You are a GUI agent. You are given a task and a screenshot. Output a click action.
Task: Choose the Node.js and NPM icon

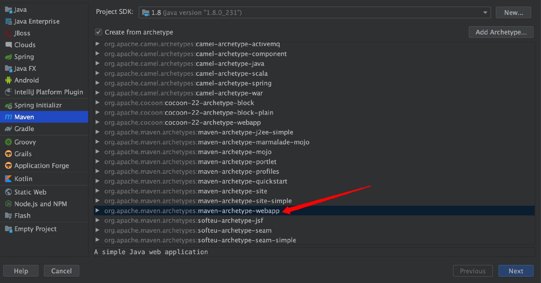tap(8, 204)
